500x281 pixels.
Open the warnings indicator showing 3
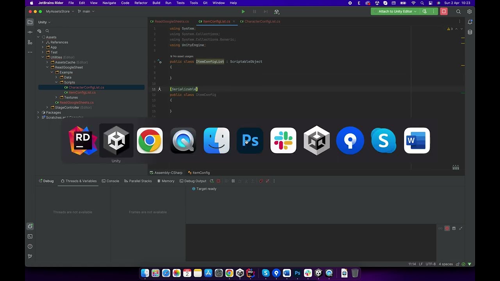tap(450, 29)
